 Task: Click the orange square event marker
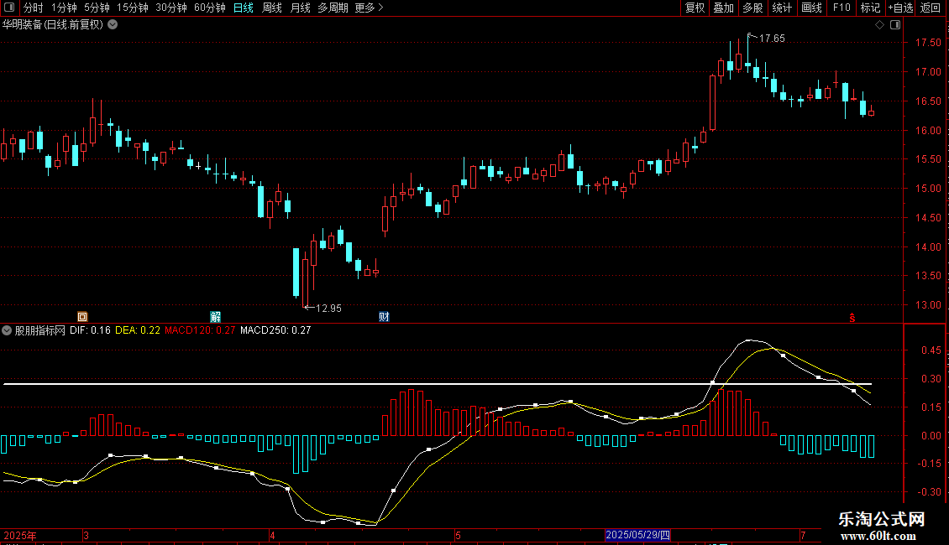(82, 317)
